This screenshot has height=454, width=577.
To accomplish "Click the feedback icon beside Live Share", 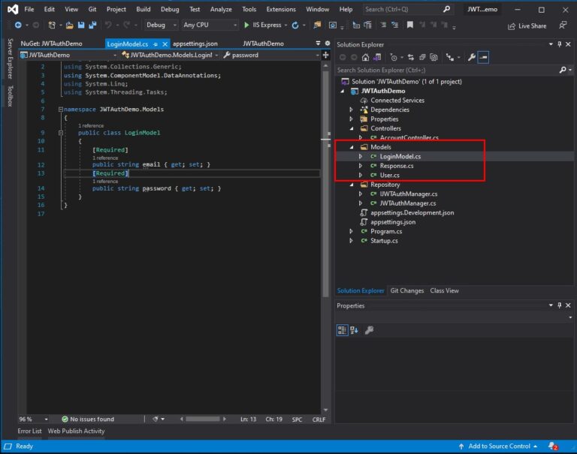I will pos(563,26).
